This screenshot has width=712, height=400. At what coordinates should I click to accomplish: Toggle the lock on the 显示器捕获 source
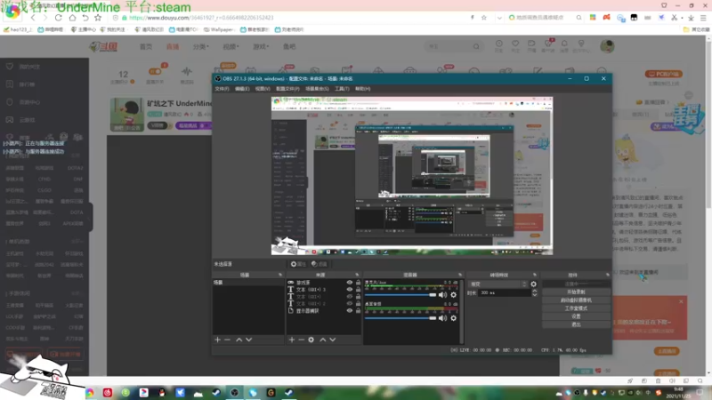(359, 310)
